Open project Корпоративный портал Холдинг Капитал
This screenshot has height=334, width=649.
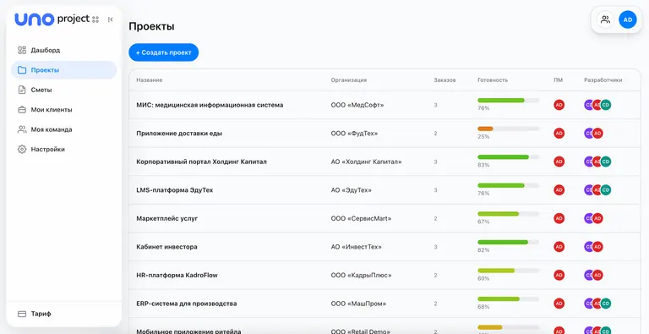[202, 162]
